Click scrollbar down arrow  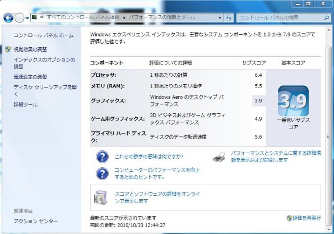pyautogui.click(x=328, y=230)
